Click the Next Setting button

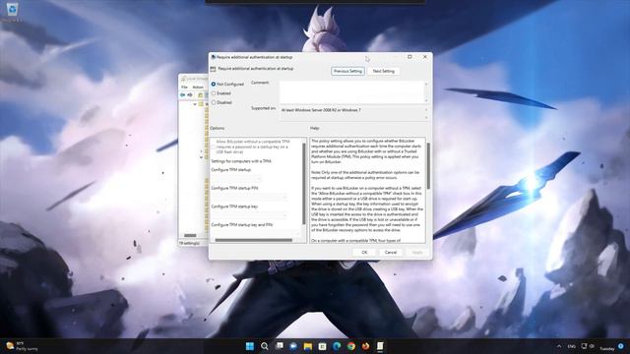[x=383, y=71]
